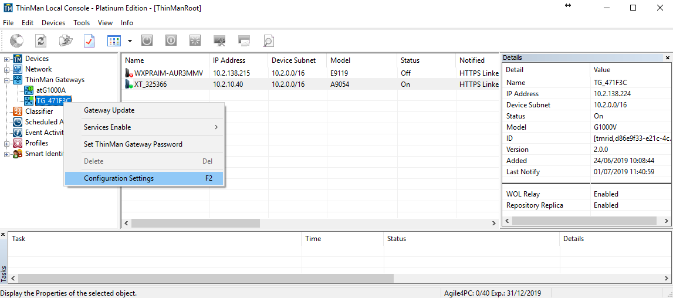Sort device list by Name column
Viewport: 673px width, 298px height.
click(165, 60)
